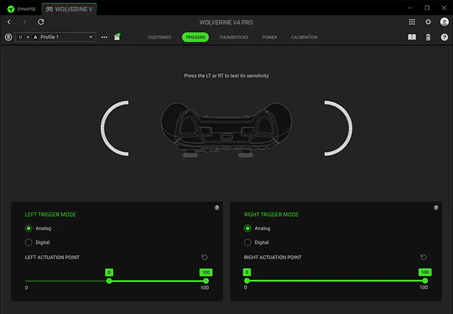
Task: Expand the Profile 1 dropdown
Action: coord(55,37)
